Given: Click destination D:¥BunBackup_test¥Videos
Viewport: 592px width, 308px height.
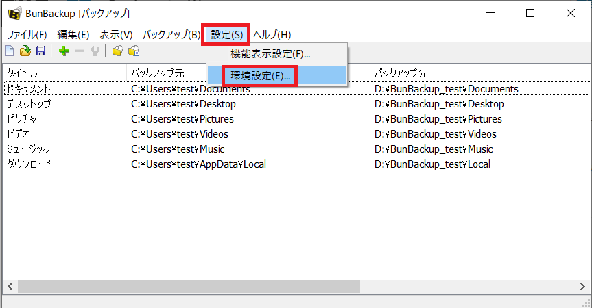Looking at the screenshot, I should (x=436, y=134).
